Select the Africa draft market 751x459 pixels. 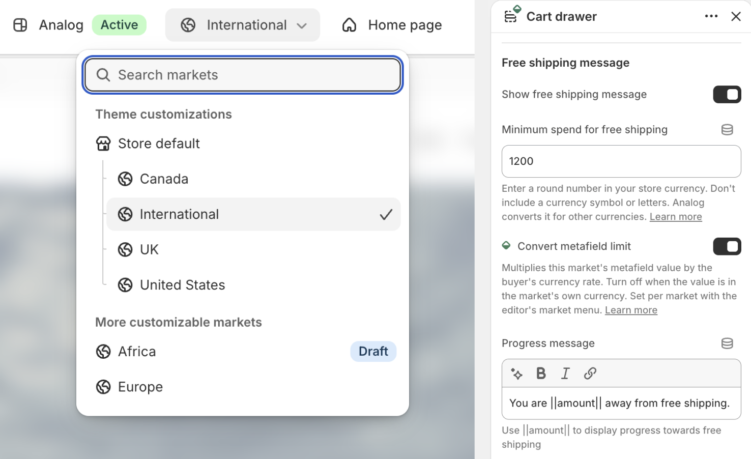(x=243, y=352)
